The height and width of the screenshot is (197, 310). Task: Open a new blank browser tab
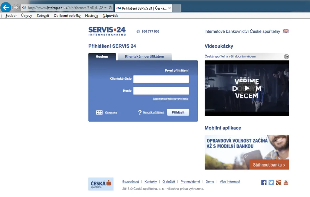click(x=177, y=8)
